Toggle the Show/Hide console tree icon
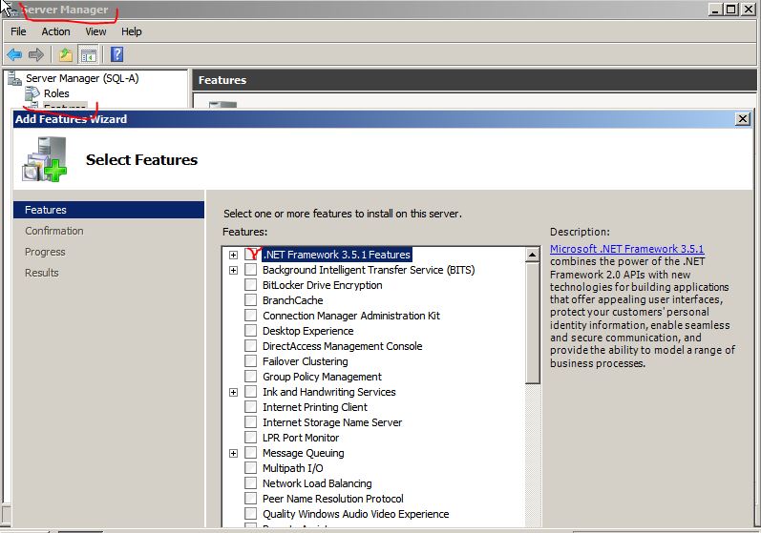Screen dimensions: 761x533 click(x=89, y=54)
